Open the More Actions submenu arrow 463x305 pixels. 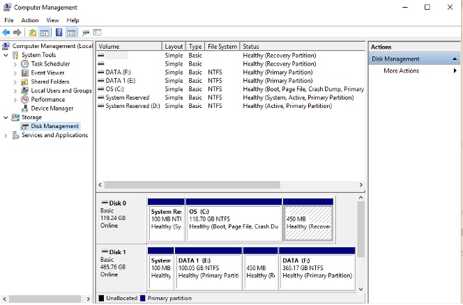pos(455,70)
